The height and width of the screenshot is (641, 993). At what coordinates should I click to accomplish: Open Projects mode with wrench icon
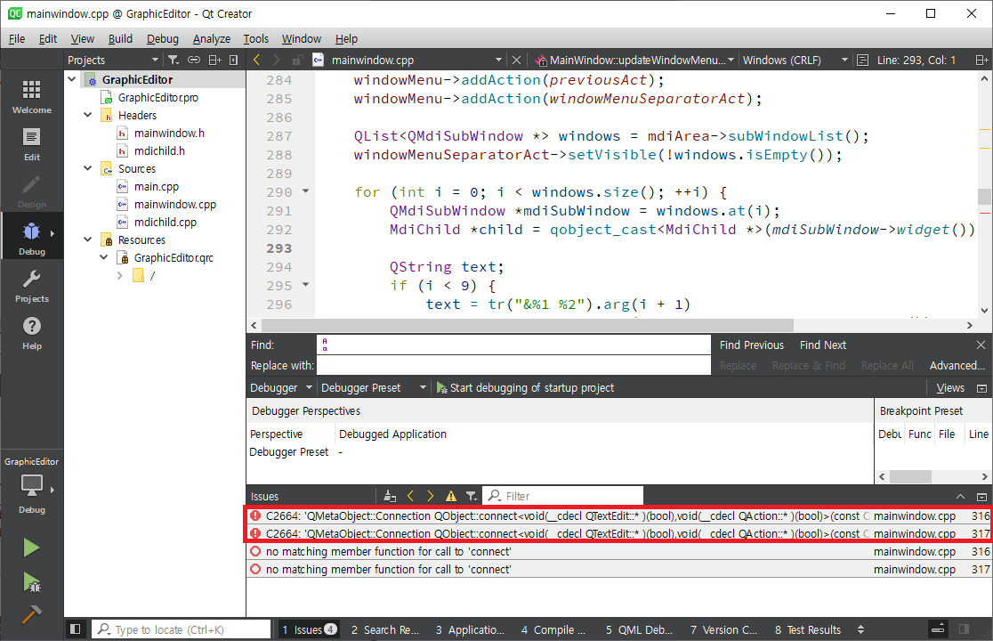pyautogui.click(x=32, y=286)
